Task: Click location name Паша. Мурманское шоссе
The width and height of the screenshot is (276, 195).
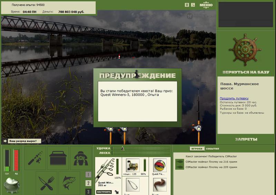Action: (239, 86)
